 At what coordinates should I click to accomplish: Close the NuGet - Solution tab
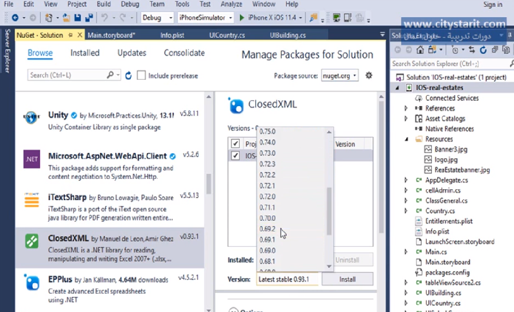pos(80,35)
